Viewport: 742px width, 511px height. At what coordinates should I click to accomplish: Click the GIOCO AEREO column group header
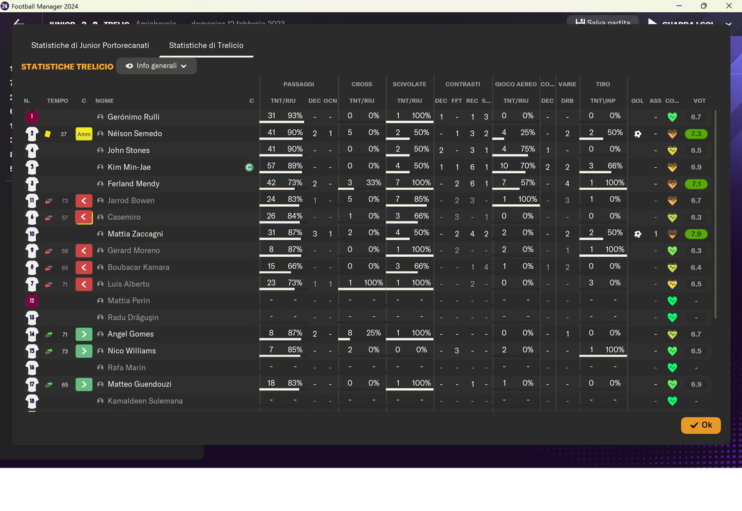tap(516, 84)
